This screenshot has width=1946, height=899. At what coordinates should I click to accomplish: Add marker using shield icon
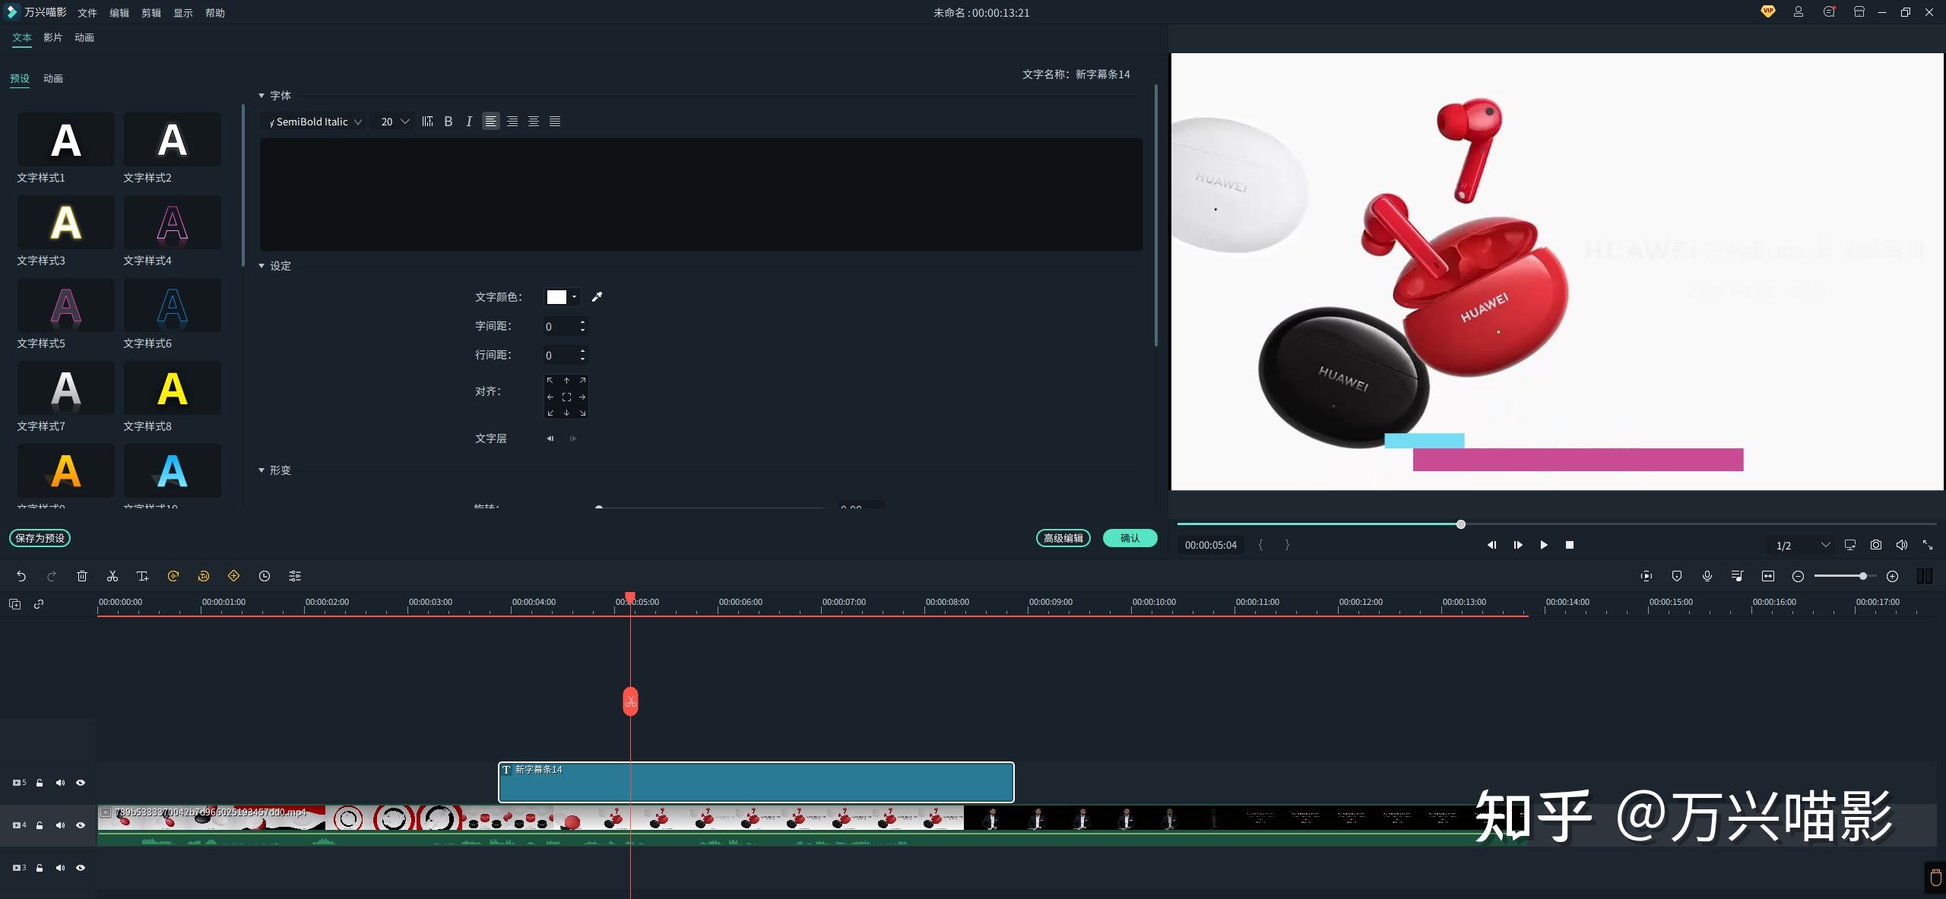point(1677,576)
